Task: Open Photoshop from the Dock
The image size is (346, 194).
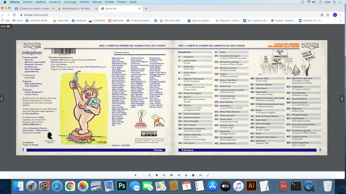Action: tap(122, 186)
